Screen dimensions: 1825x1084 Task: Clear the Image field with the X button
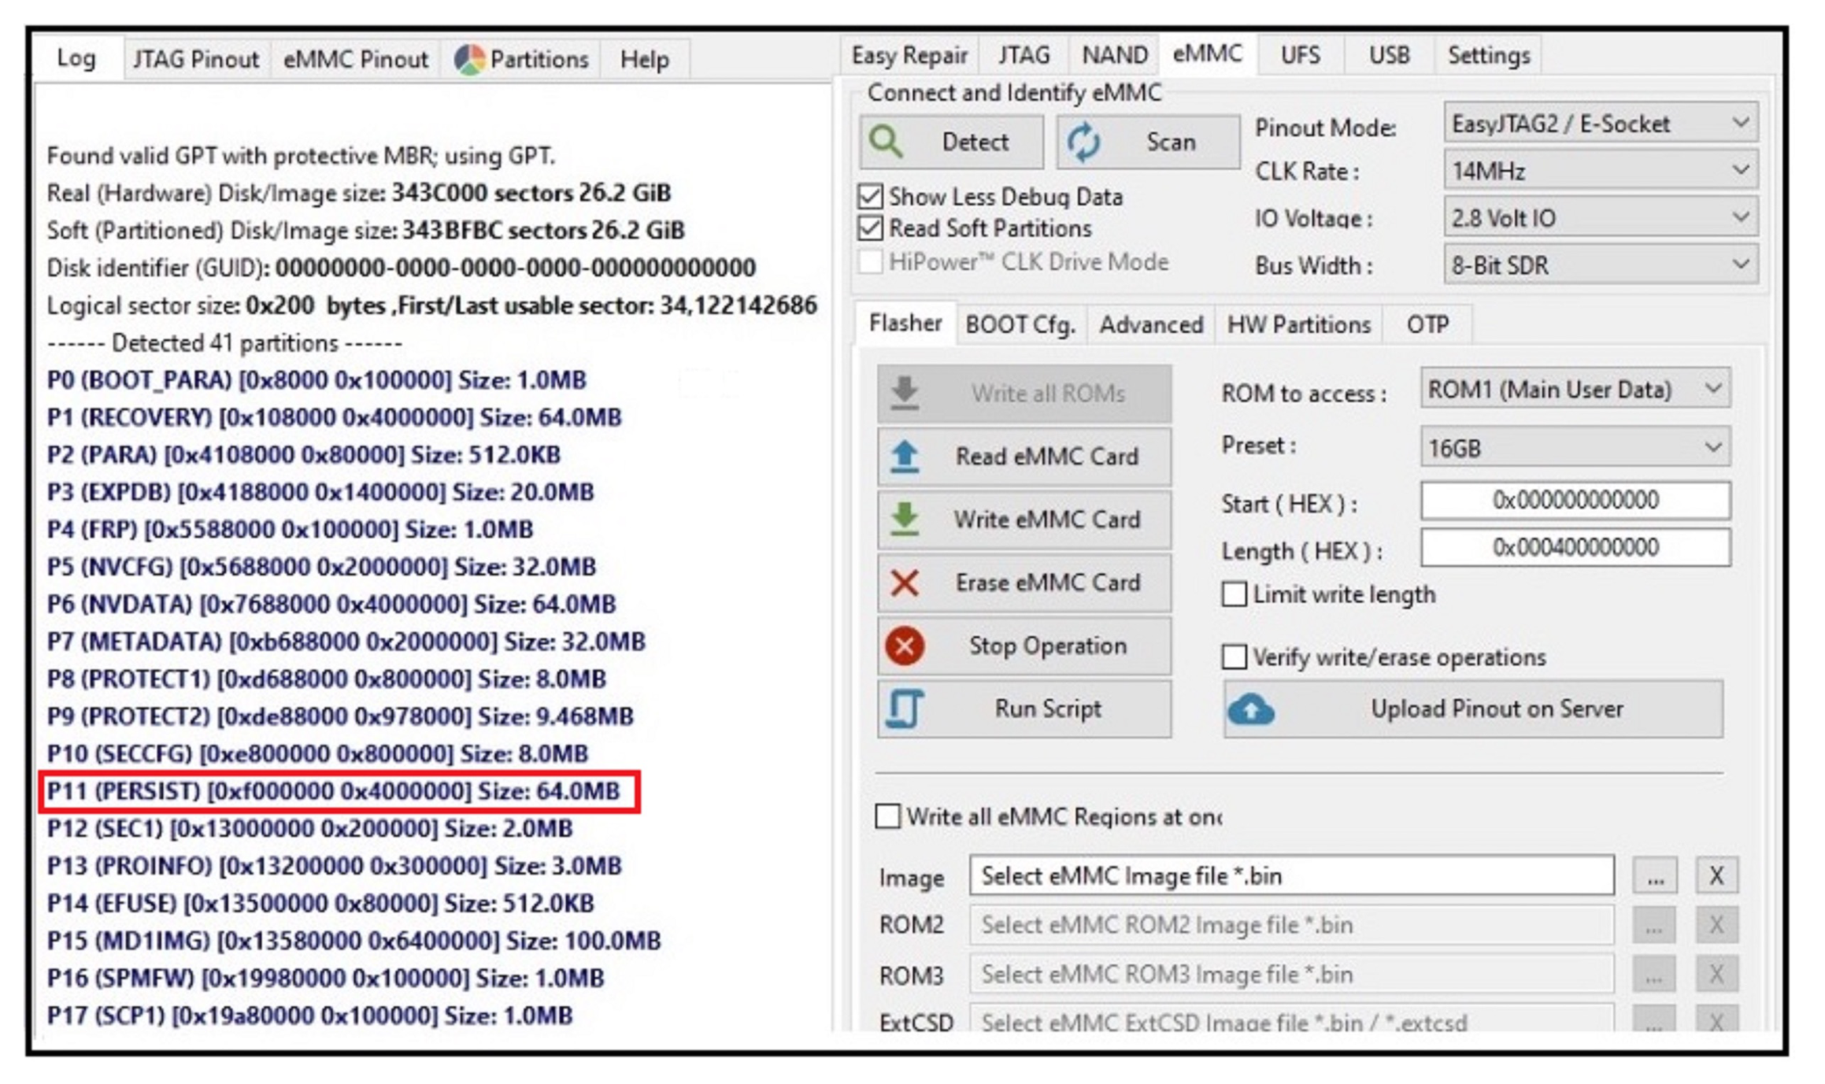point(1716,876)
